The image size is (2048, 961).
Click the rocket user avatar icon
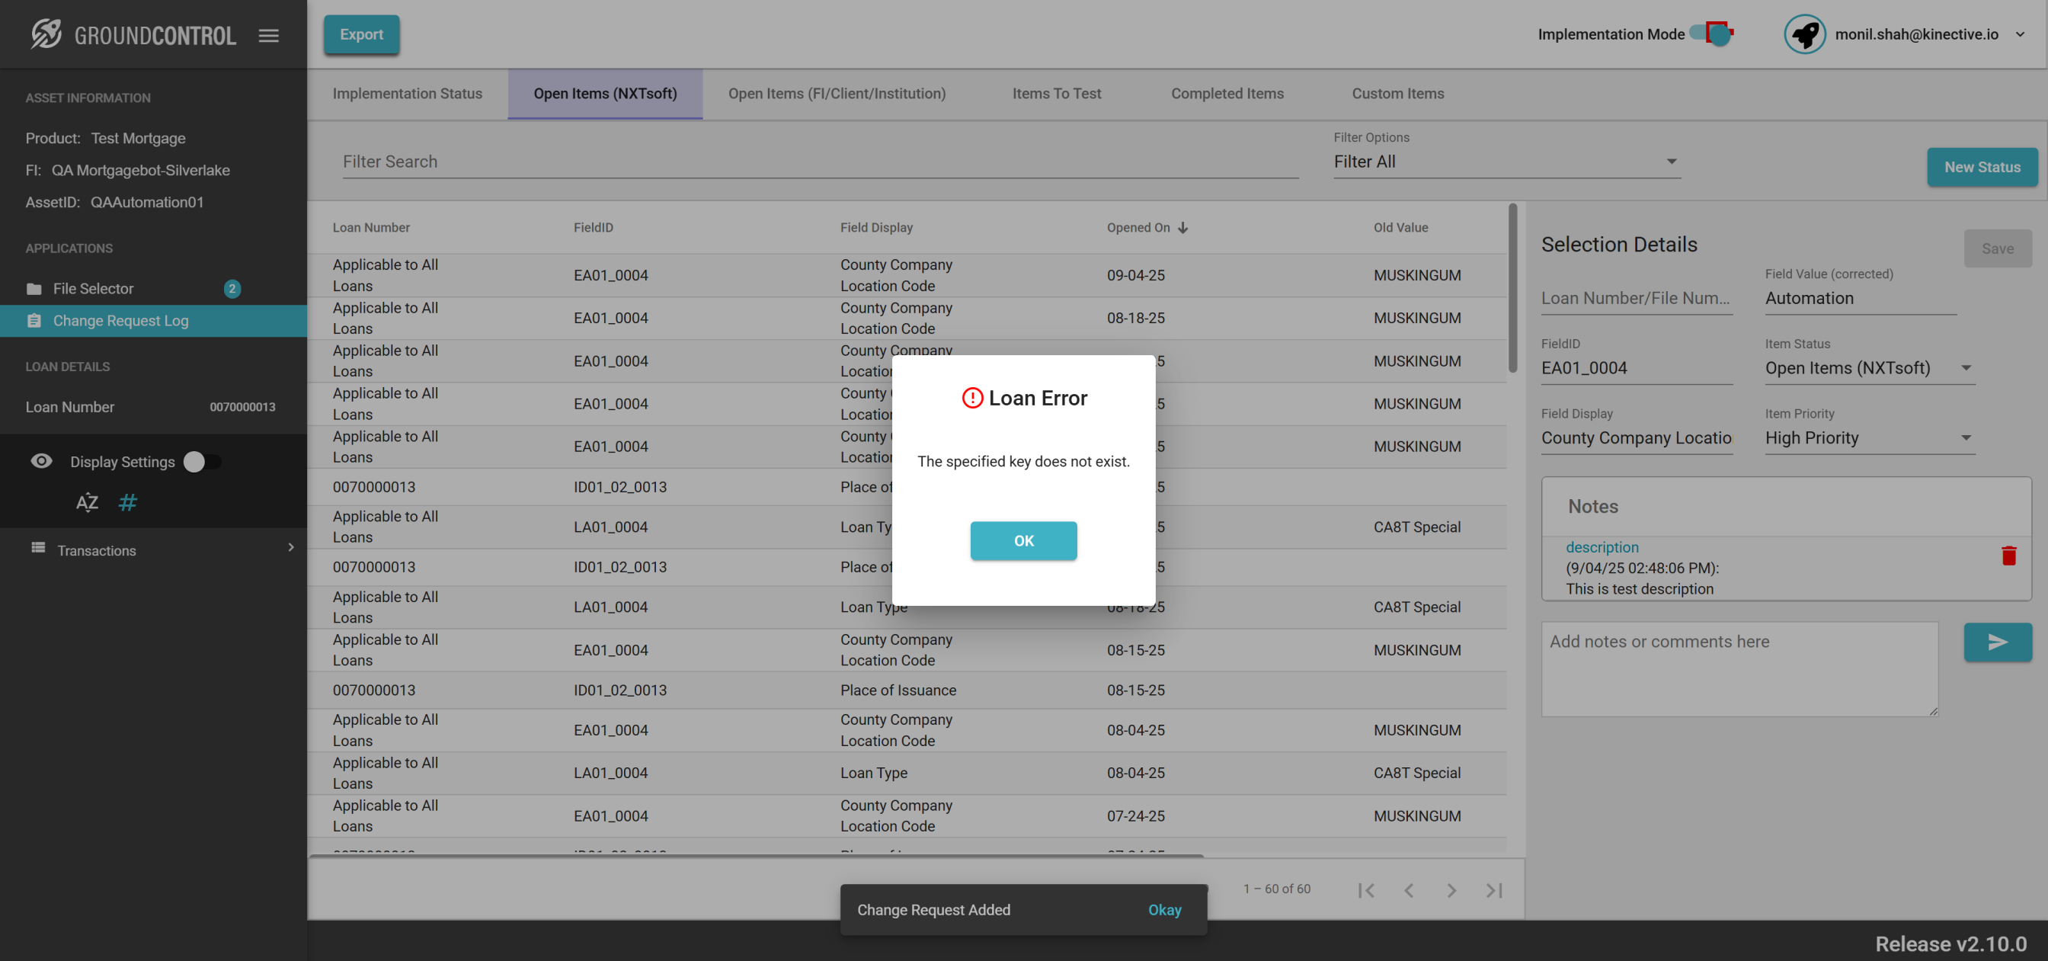click(x=1804, y=34)
